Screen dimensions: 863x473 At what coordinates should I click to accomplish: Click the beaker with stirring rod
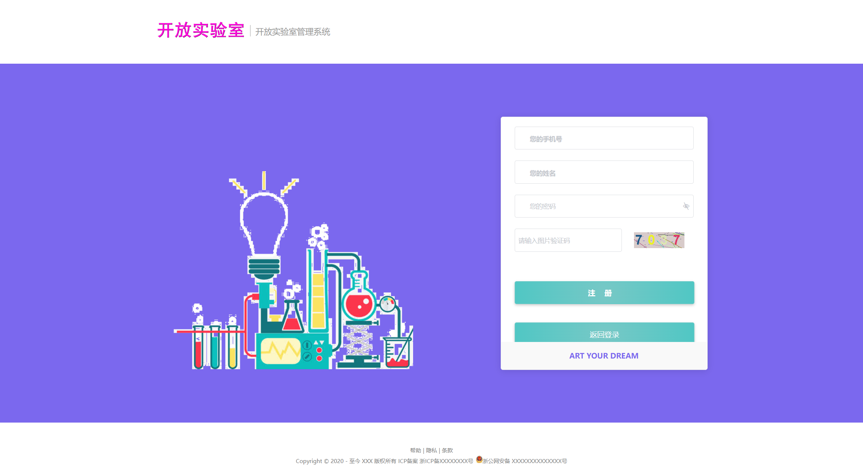click(x=398, y=352)
